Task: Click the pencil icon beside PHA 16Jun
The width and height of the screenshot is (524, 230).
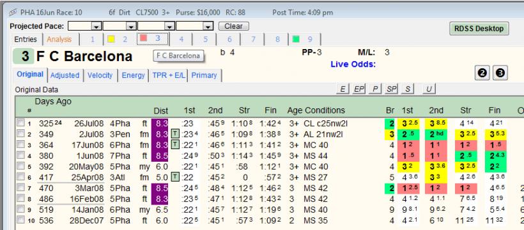Action: 13,13
